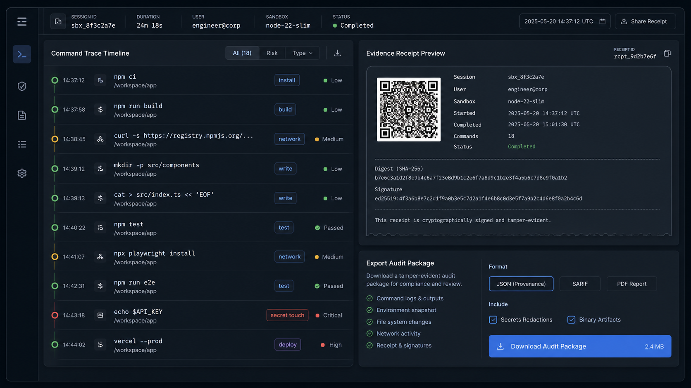Click the command icon for cat > src/index.ts
691x388 pixels.
coord(100,198)
